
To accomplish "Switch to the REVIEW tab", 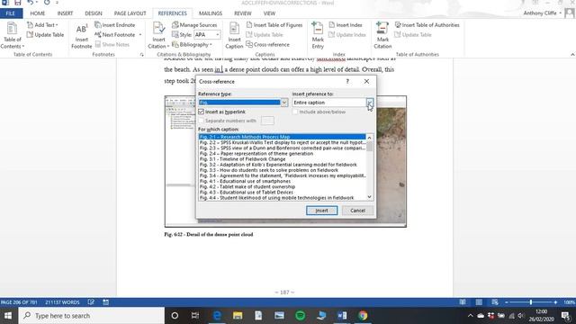I will point(243,13).
